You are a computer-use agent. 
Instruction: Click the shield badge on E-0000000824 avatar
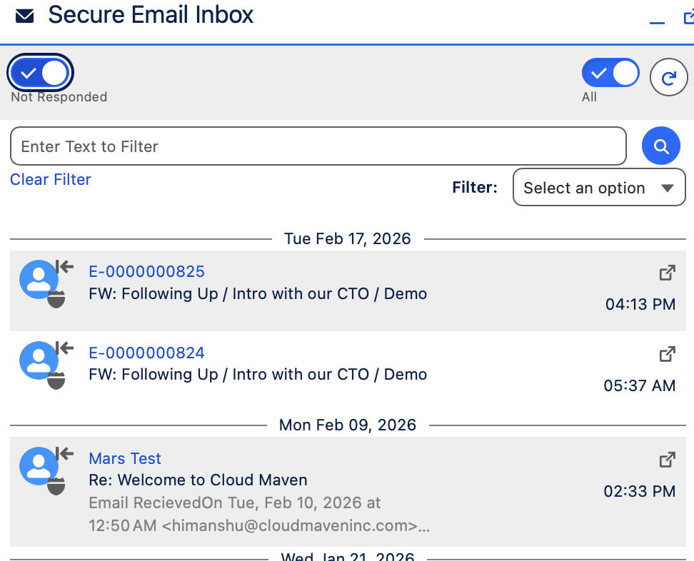(x=56, y=380)
